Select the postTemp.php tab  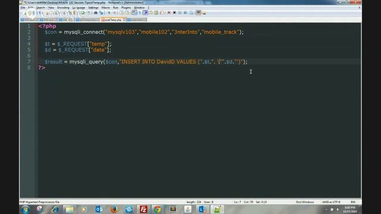[113, 20]
